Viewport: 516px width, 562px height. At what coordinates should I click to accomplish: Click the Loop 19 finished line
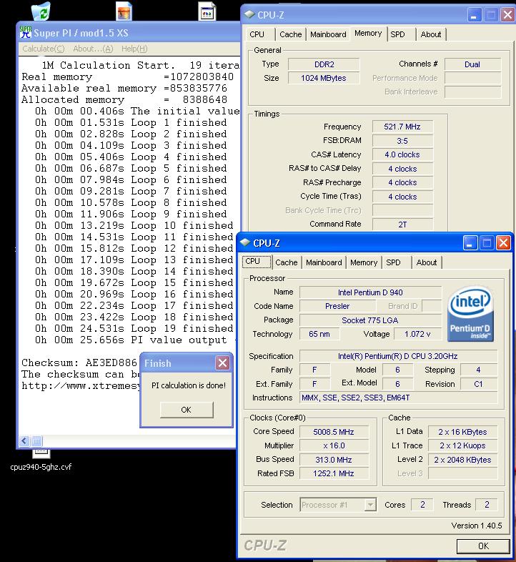point(134,328)
